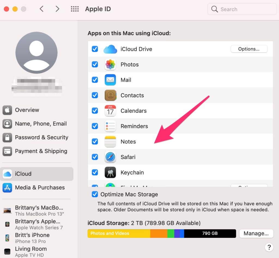Disable Optimize Mac Storage checkbox
The width and height of the screenshot is (279, 258).
click(x=95, y=194)
